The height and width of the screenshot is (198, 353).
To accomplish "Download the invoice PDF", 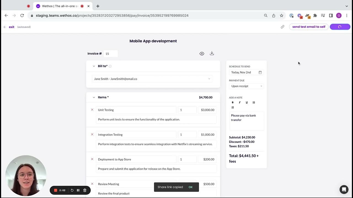I will click(212, 53).
